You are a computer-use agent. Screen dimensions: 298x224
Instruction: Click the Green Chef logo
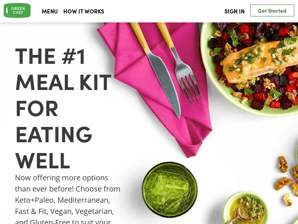coord(17,10)
